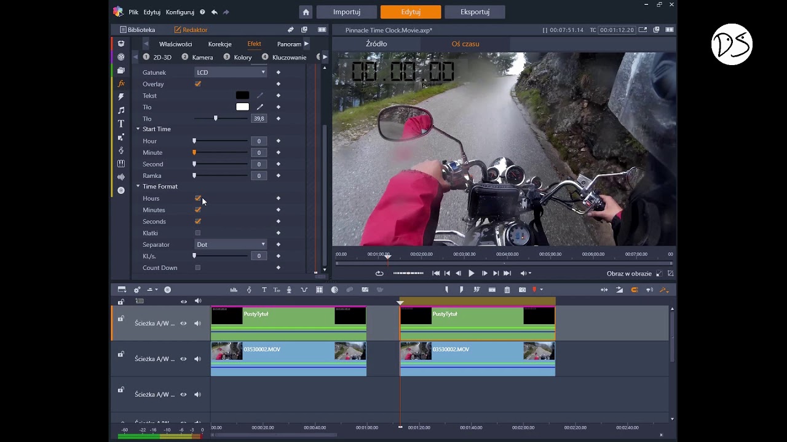Jump to the start of the preview
Viewport: 787px width, 442px height.
436,273
